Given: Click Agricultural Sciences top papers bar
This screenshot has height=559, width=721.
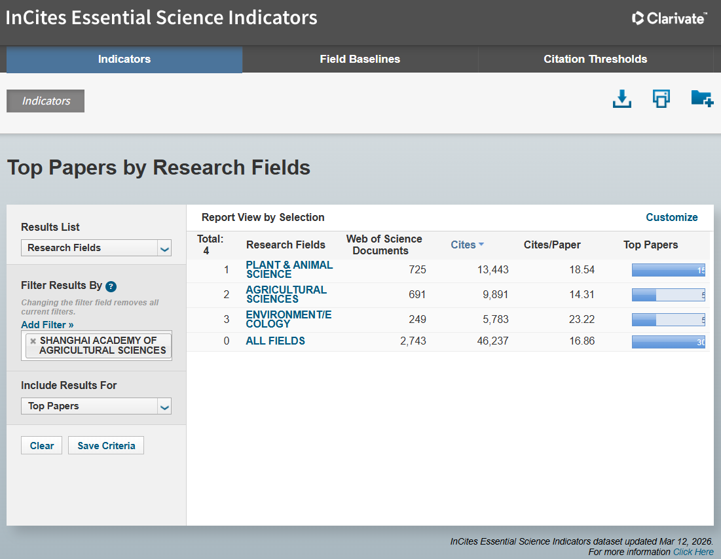Looking at the screenshot, I should coord(668,295).
